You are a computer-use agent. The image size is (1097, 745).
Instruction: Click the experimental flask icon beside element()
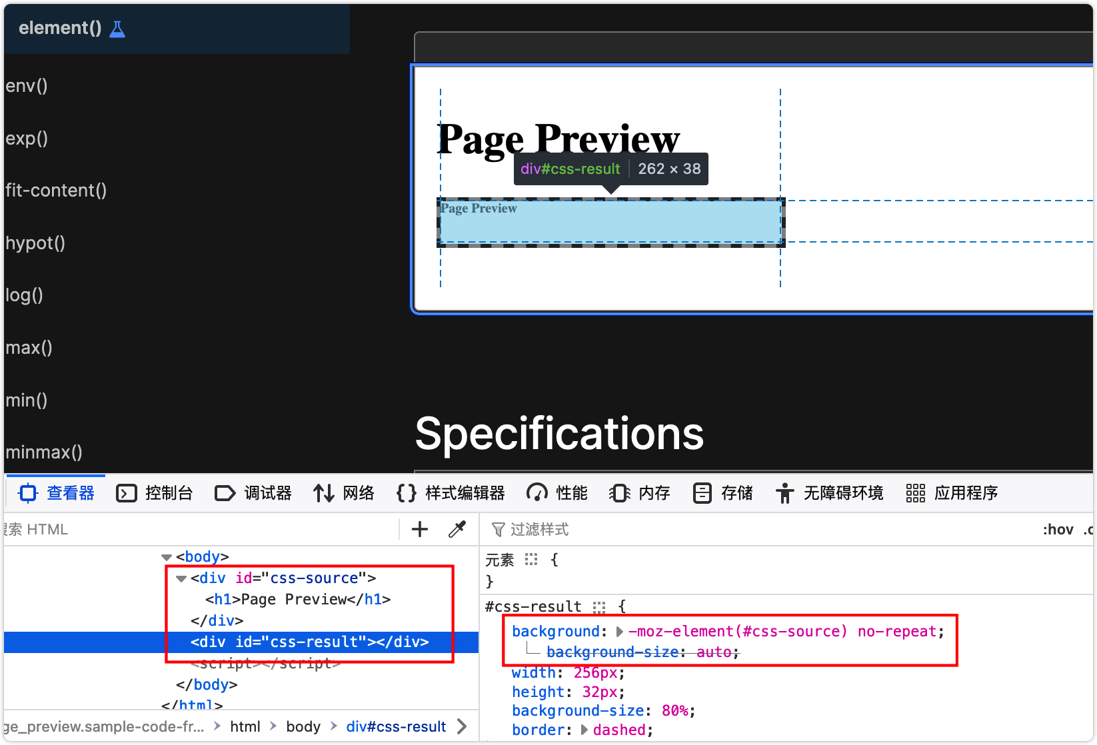click(x=117, y=29)
